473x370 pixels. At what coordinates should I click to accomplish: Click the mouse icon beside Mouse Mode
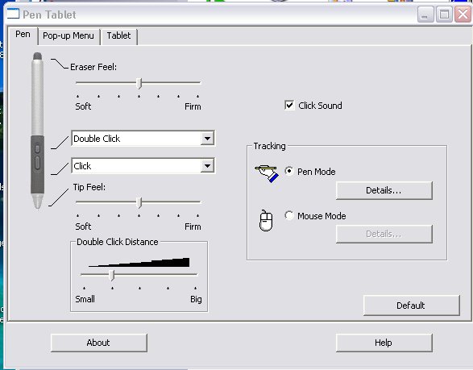[x=266, y=221]
